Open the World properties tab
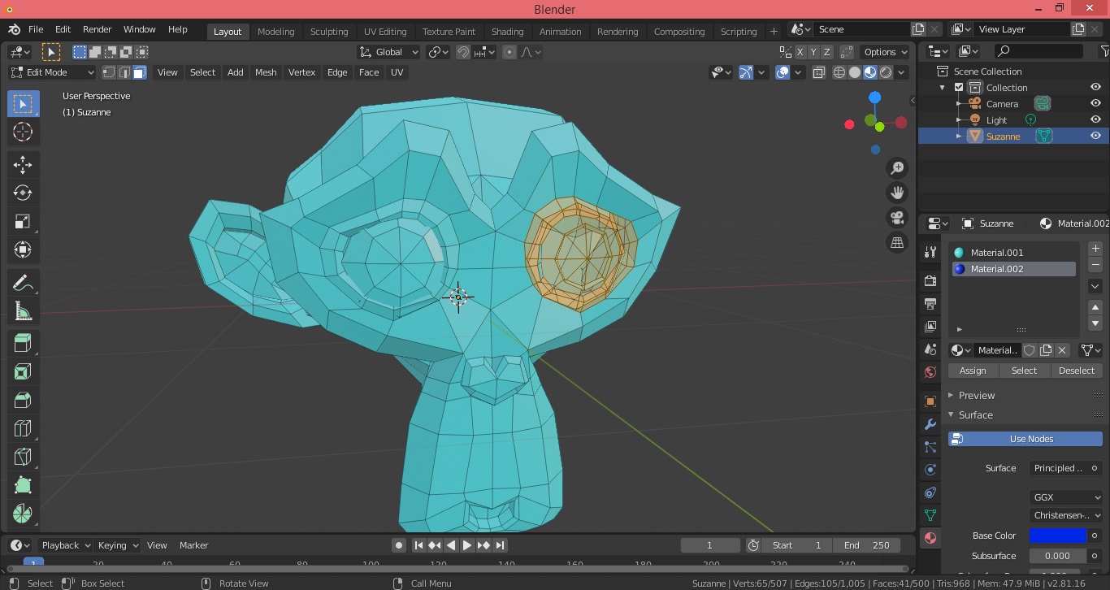1110x590 pixels. pyautogui.click(x=930, y=372)
